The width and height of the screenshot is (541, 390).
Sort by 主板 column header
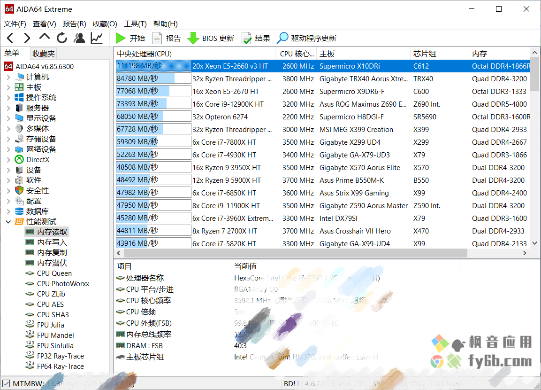coord(363,54)
